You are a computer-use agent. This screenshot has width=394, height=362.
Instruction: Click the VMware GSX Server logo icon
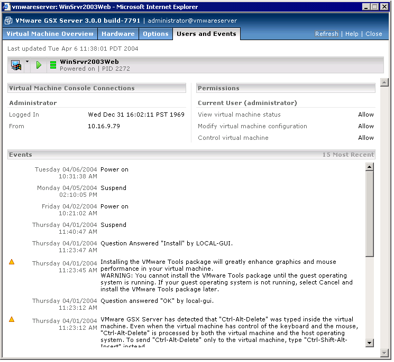(9, 21)
